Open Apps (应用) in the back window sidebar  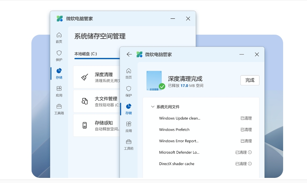[59, 91]
